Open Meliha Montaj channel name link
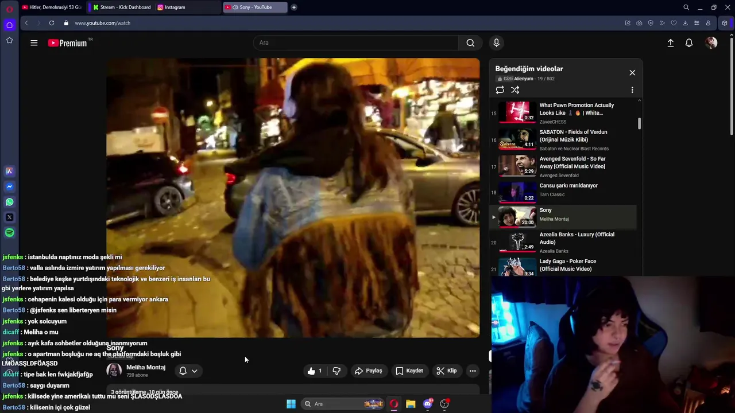The width and height of the screenshot is (735, 413). pyautogui.click(x=146, y=367)
